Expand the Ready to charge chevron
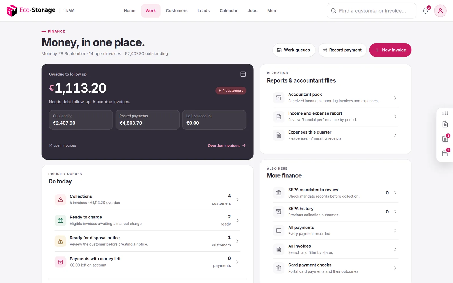 pyautogui.click(x=237, y=220)
